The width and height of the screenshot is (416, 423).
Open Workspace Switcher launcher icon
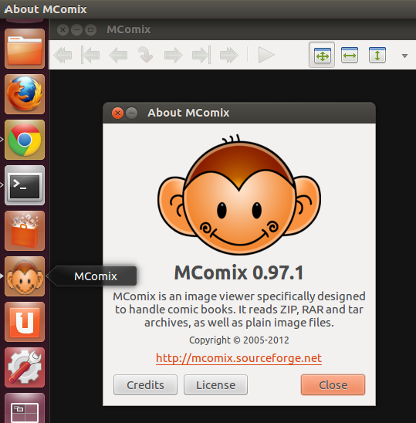tap(25, 408)
